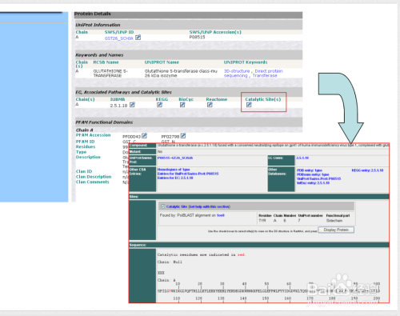This screenshot has width=400, height=316.
Task: Open the IntEnz entry 2.5.1.18 link
Action: point(313,183)
